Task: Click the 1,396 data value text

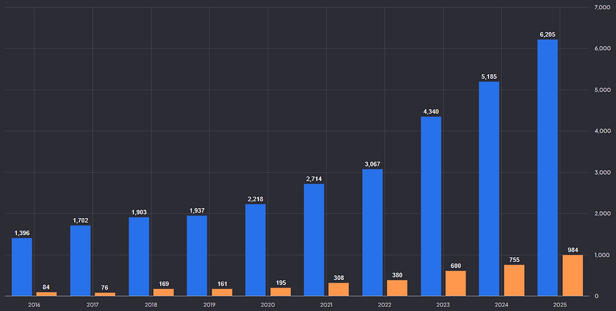Action: 22,233
